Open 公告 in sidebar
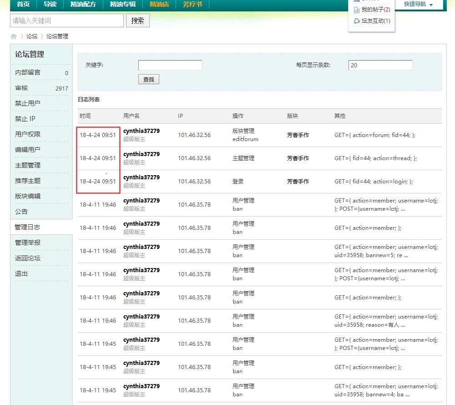Viewport: 455px width, 405px height. tap(21, 212)
